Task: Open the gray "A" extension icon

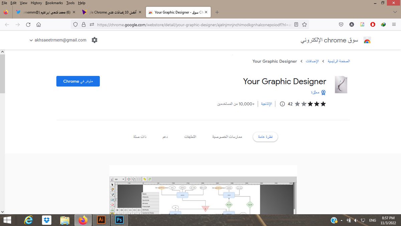Action: coord(352,24)
